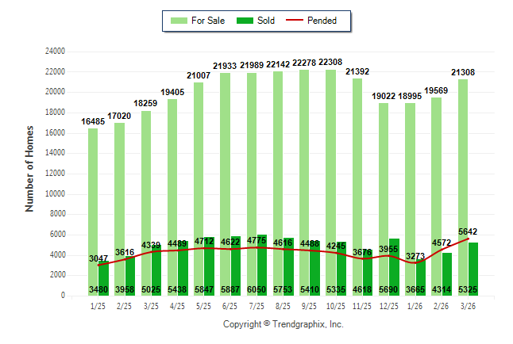Select the 2/26 x-axis month label

442,307
